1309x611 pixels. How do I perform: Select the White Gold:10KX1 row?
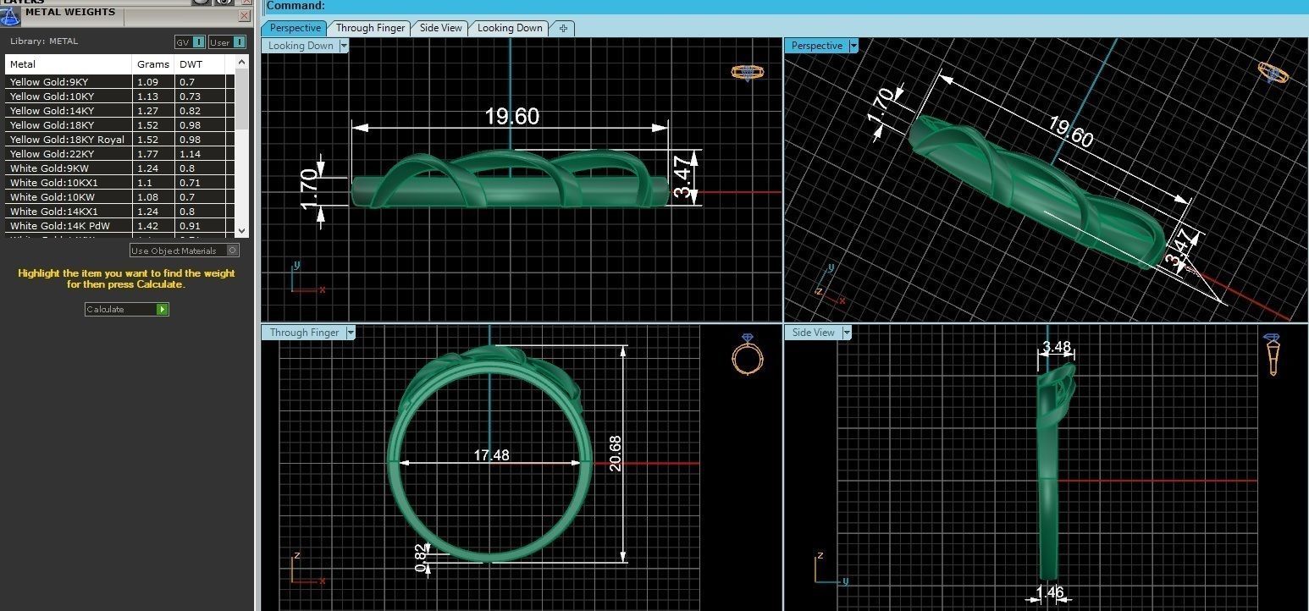click(x=119, y=183)
